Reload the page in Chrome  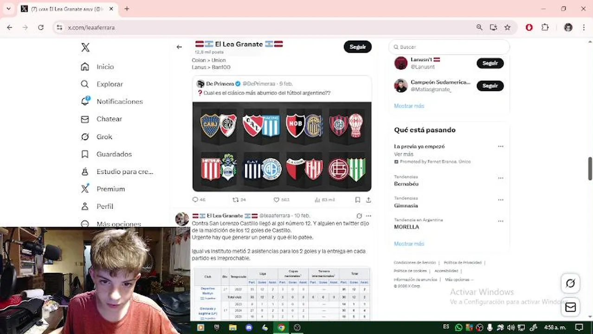click(x=41, y=27)
